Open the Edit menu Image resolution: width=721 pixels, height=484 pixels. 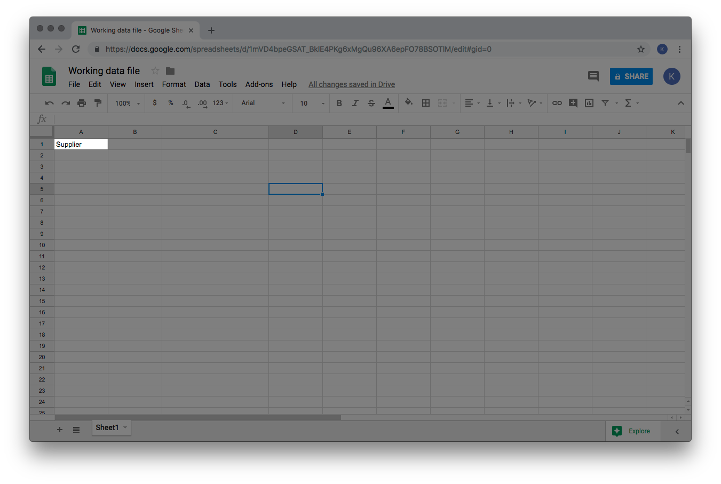pyautogui.click(x=95, y=84)
